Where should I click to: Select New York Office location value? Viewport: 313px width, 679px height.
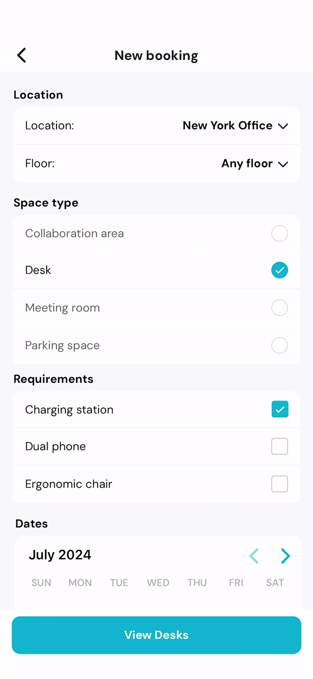[x=228, y=125]
